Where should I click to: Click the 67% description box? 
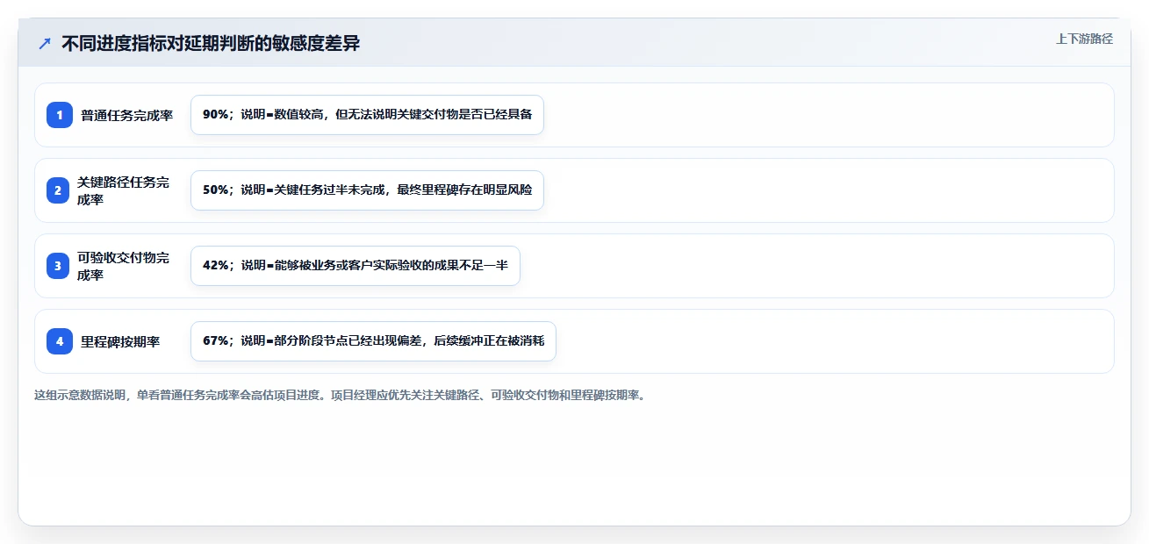click(x=373, y=341)
